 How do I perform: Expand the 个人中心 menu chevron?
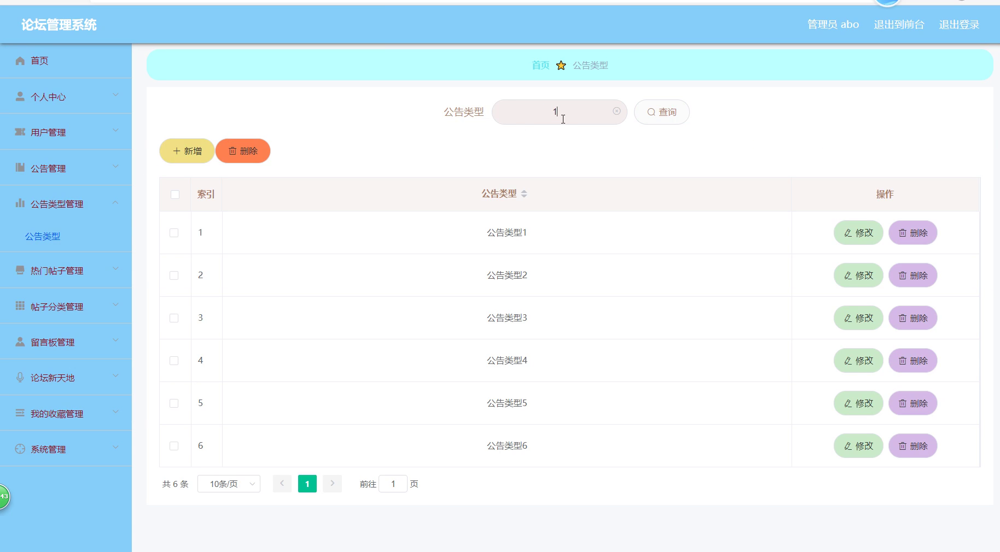tap(115, 95)
